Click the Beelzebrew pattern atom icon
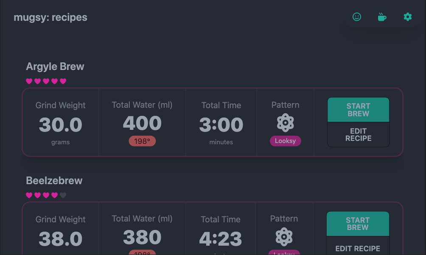Screen dimensions: 426x255 coord(284,237)
